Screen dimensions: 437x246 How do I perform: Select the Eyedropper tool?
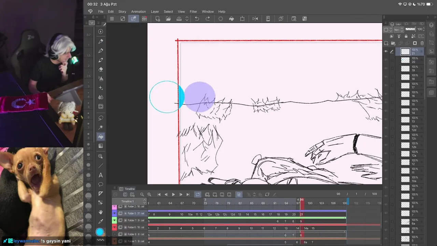101,221
